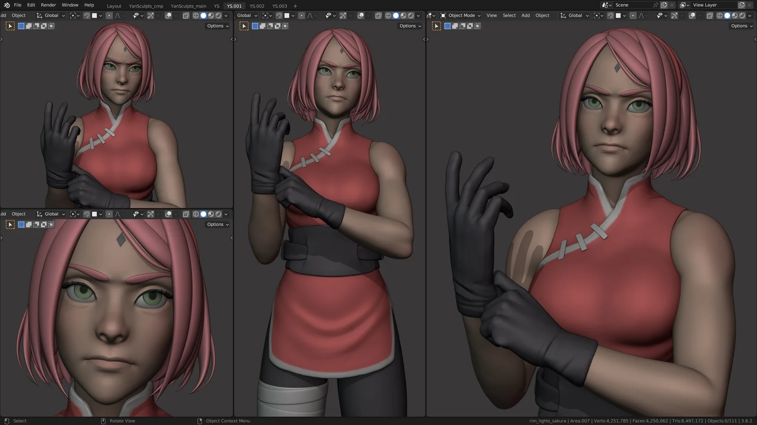Switch viewport shading to Rendered mode
Screen dimensions: 757x425
[x=742, y=15]
